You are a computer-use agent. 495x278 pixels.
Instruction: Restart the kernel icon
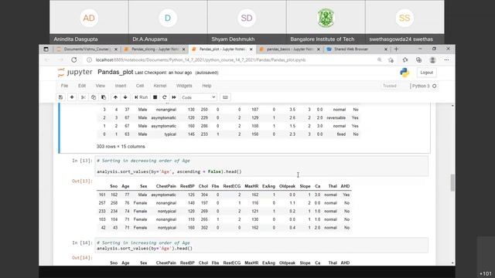click(164, 97)
